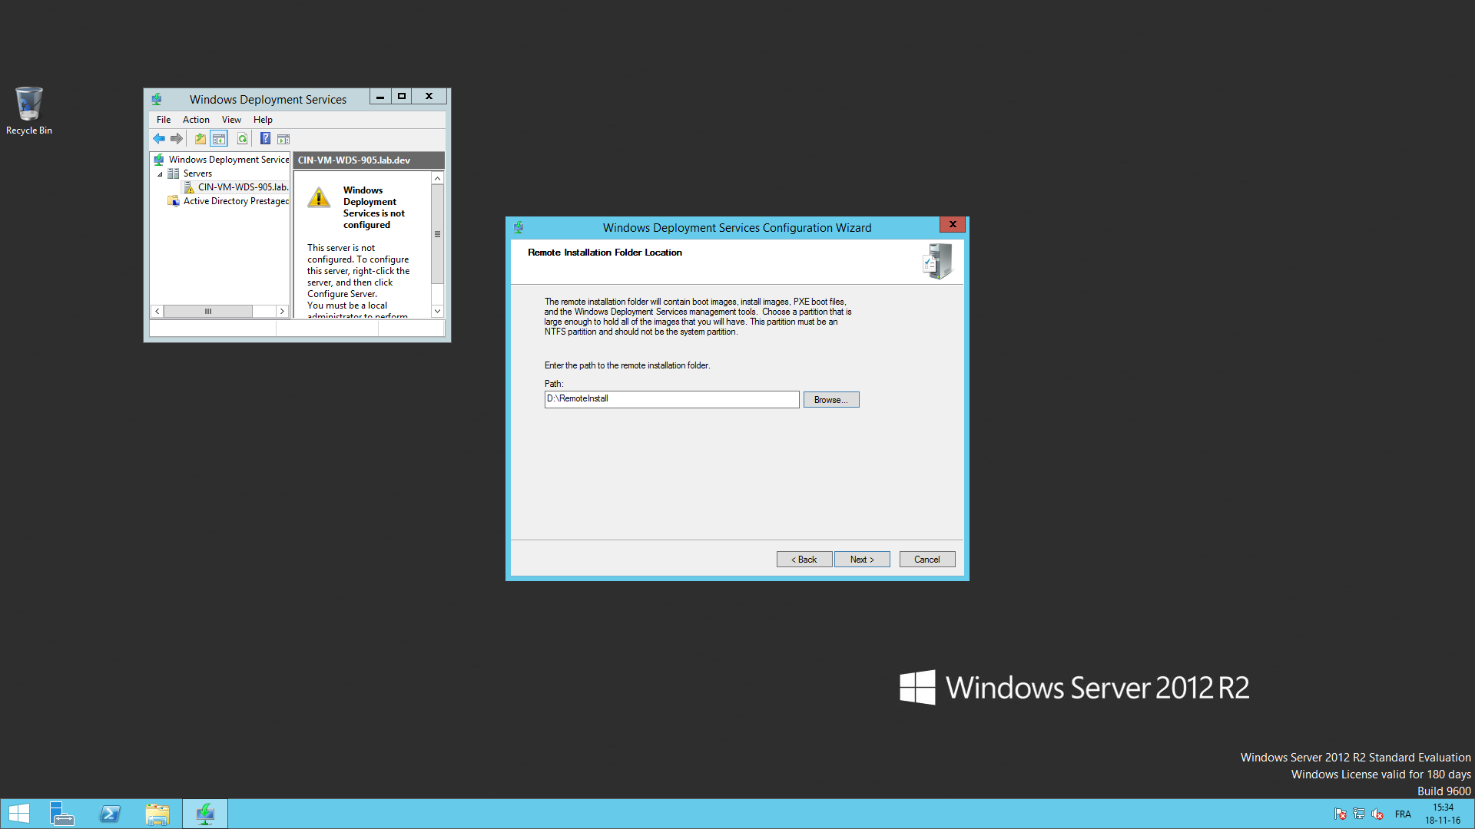Select the Servers tree item
1475x829 pixels.
(x=197, y=173)
